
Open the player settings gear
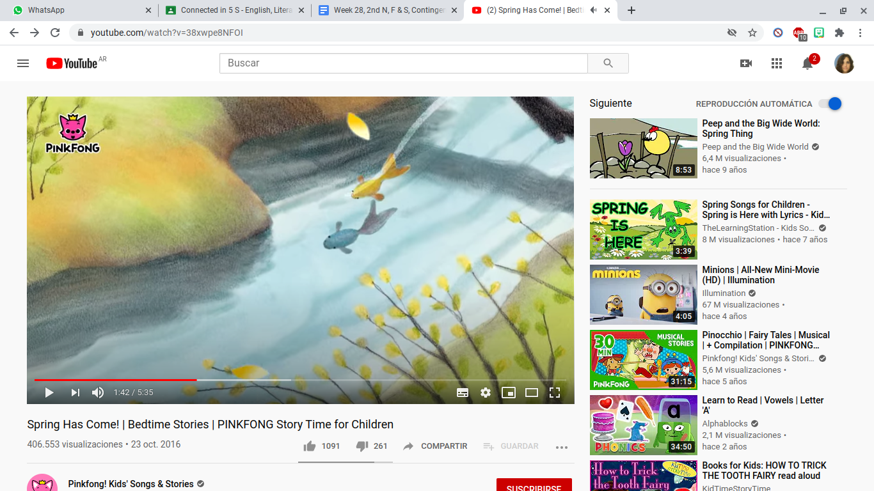point(486,393)
